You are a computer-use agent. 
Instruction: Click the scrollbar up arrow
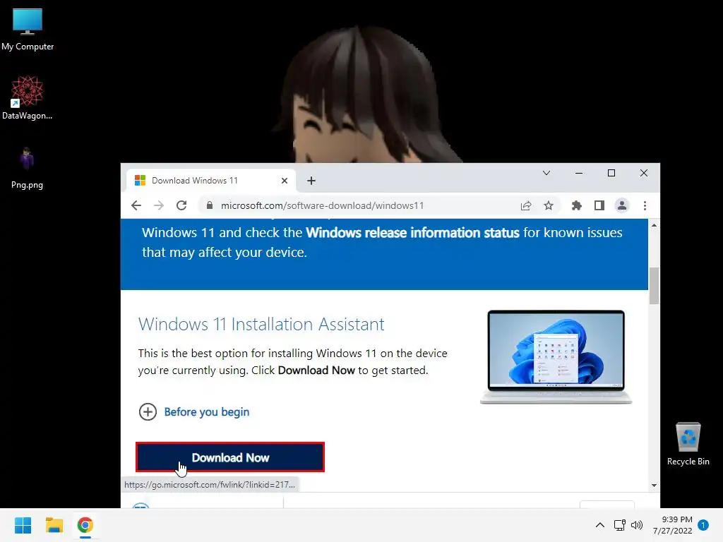tap(654, 225)
